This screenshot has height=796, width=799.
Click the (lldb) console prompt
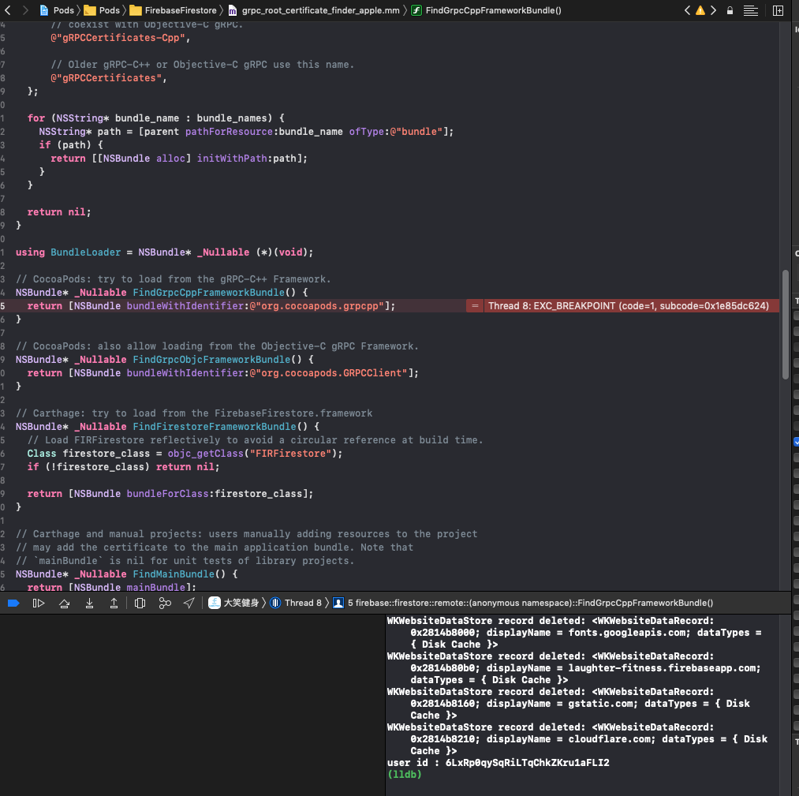click(x=405, y=774)
